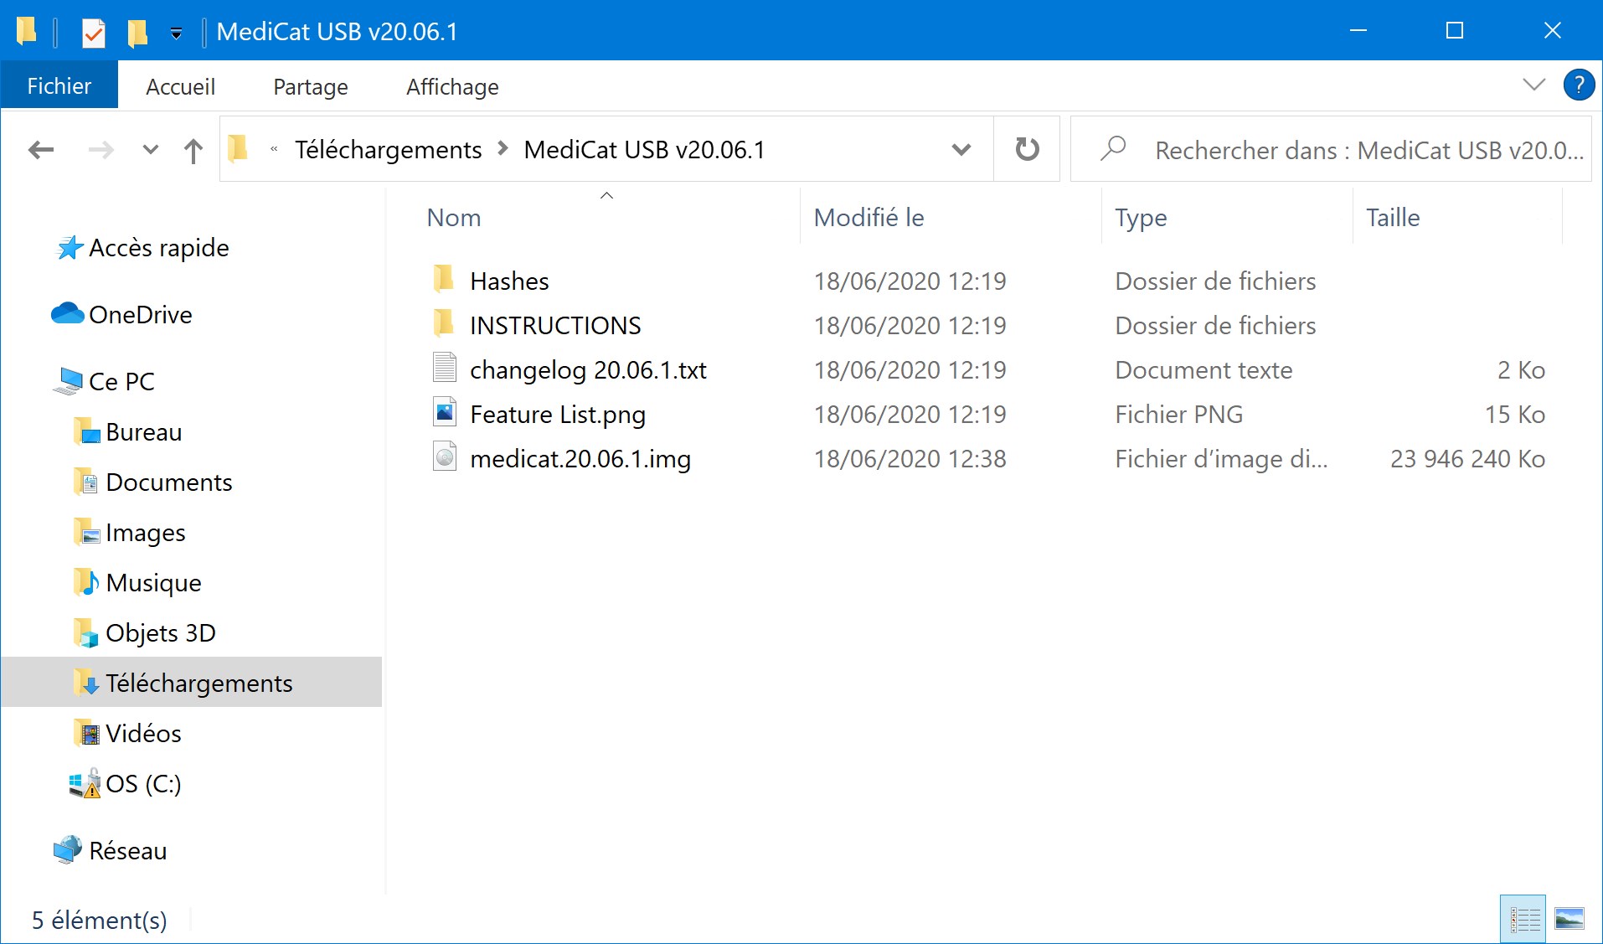Open Objets 3D in the navigation pane
Image resolution: width=1603 pixels, height=944 pixels.
[160, 633]
